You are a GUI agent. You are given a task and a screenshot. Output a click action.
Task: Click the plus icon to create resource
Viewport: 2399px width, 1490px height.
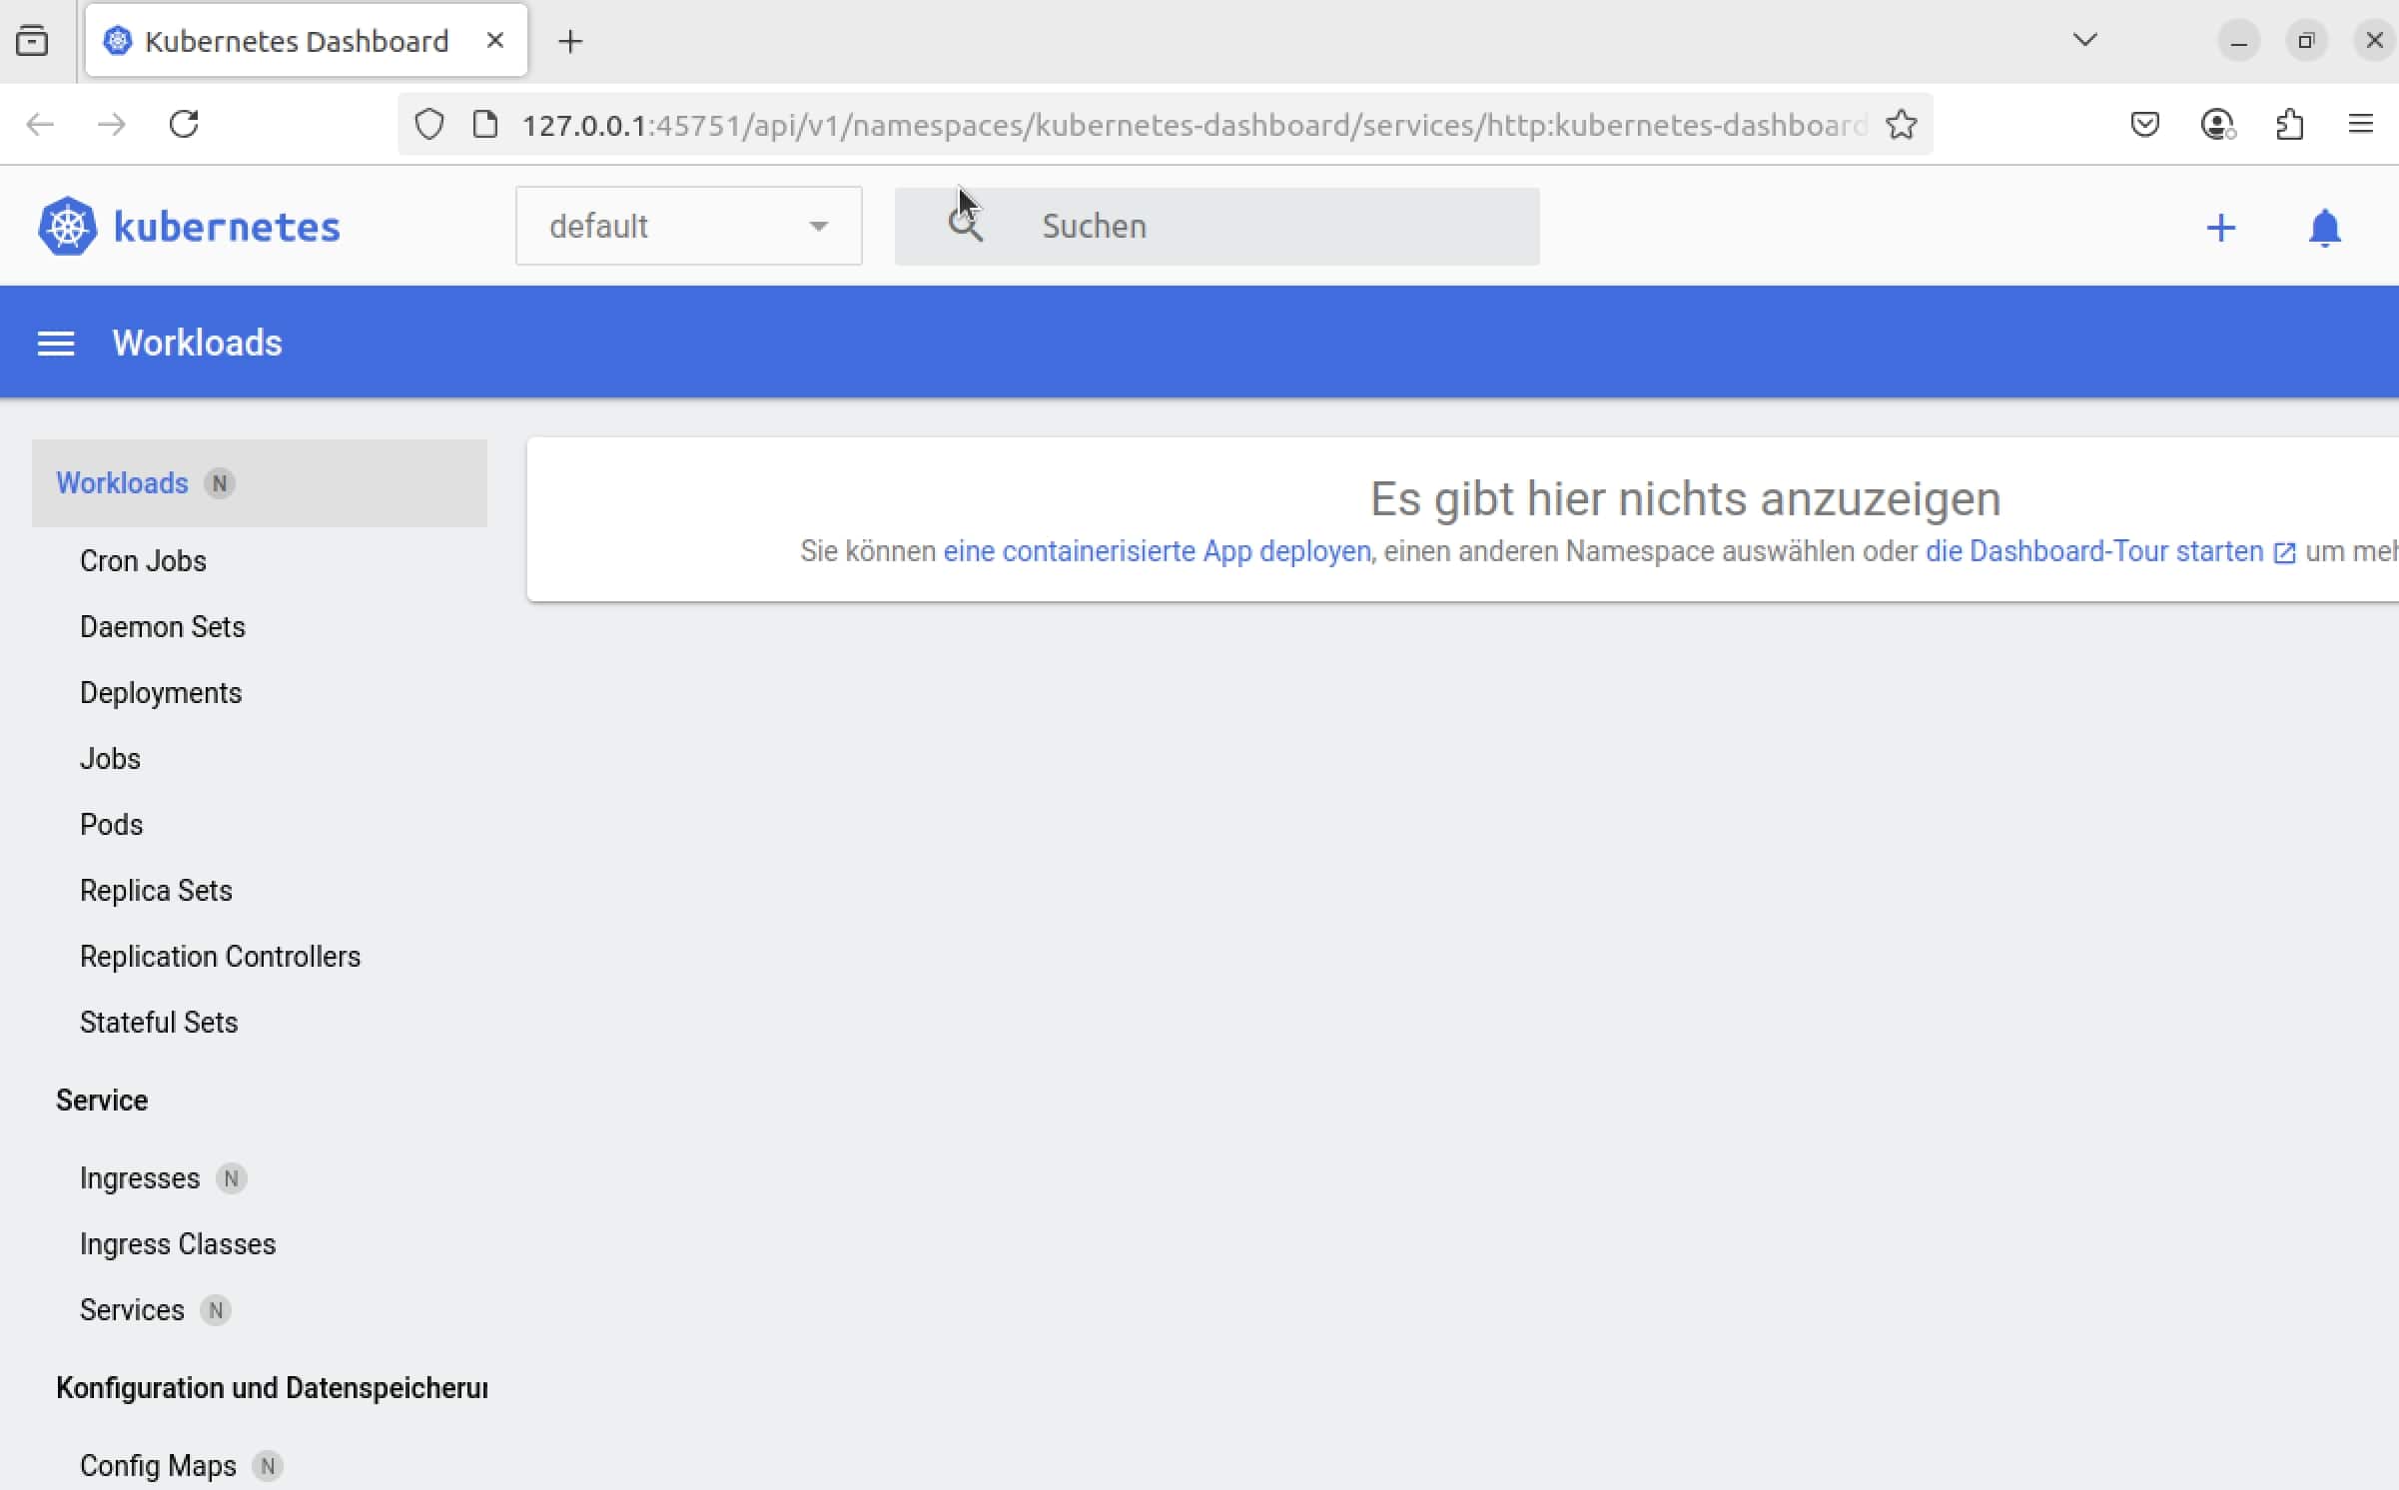2220,228
